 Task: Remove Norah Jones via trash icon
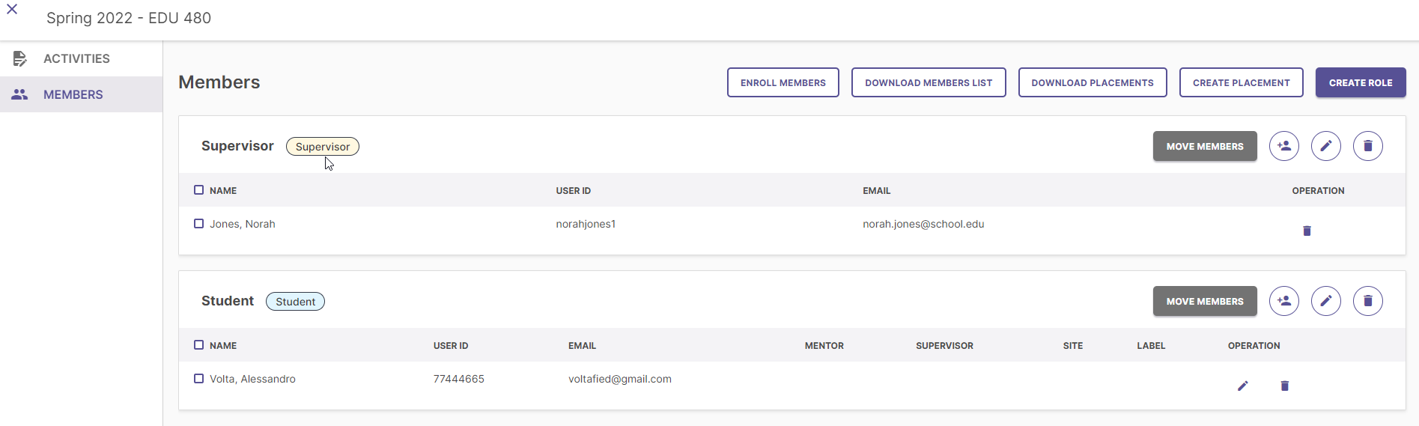pos(1307,231)
